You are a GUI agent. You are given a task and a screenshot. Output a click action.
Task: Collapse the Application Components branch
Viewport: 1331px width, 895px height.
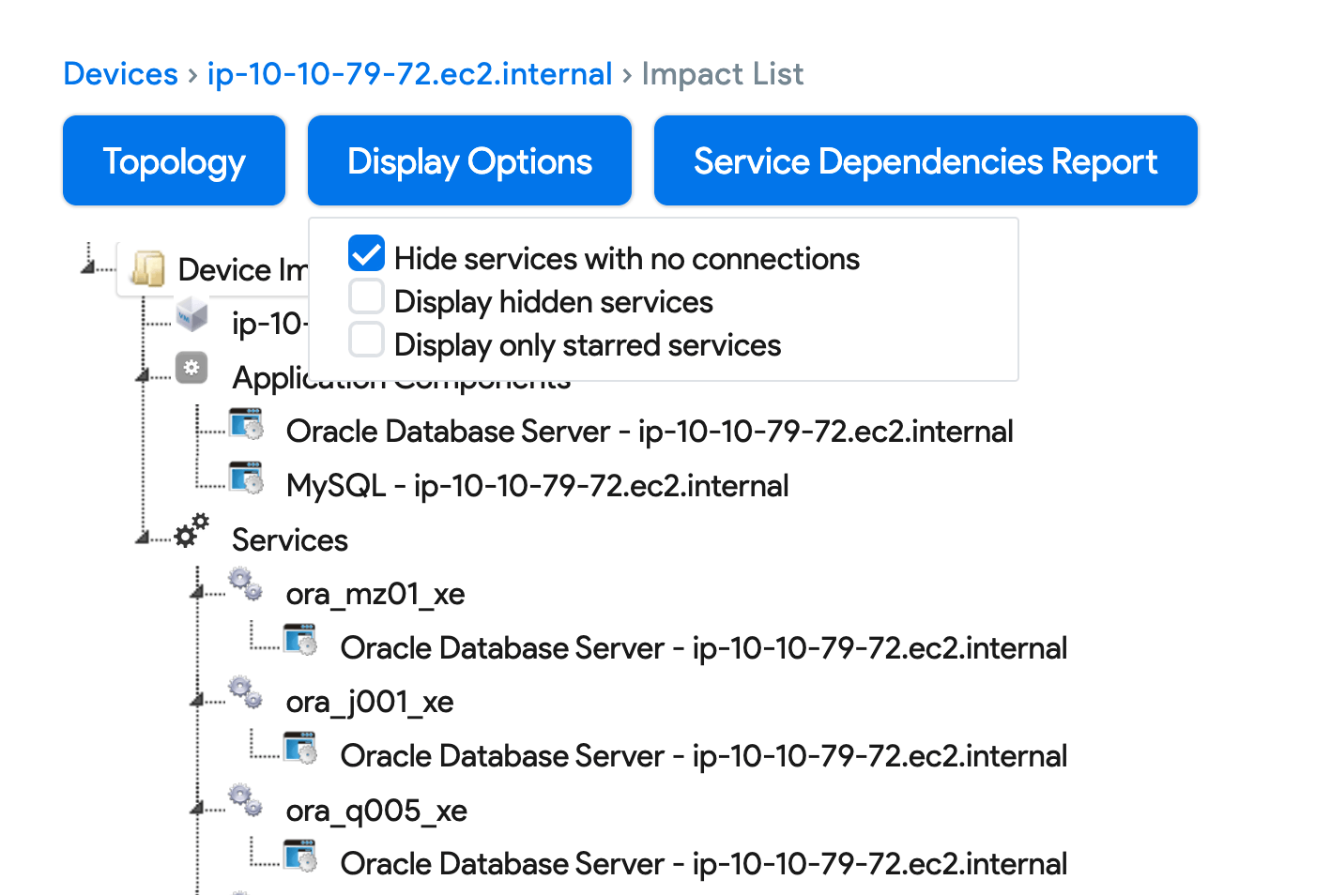click(x=143, y=374)
